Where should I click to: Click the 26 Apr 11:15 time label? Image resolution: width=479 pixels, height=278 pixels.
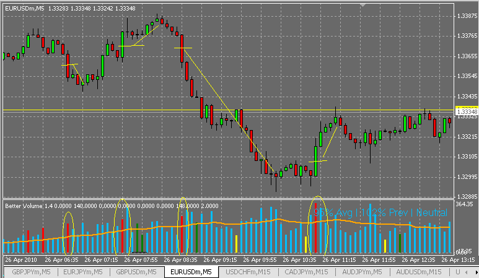(339, 259)
